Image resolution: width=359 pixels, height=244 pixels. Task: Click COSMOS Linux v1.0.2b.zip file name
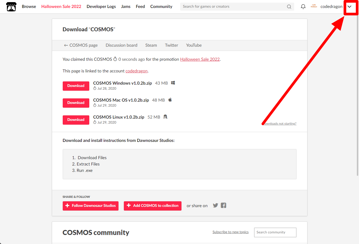point(119,117)
